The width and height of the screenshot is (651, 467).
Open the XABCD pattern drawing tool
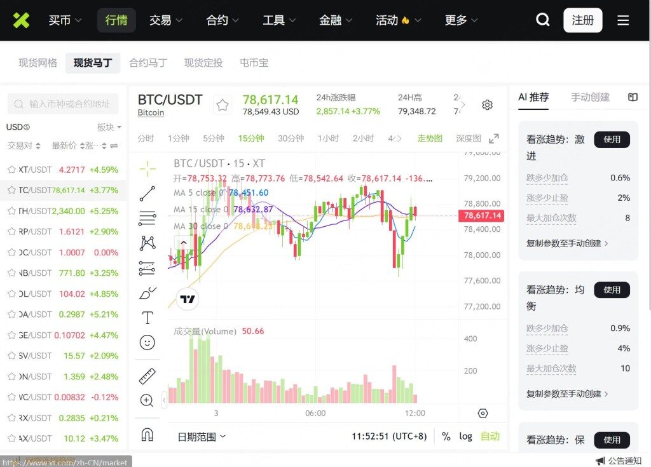pyautogui.click(x=147, y=242)
